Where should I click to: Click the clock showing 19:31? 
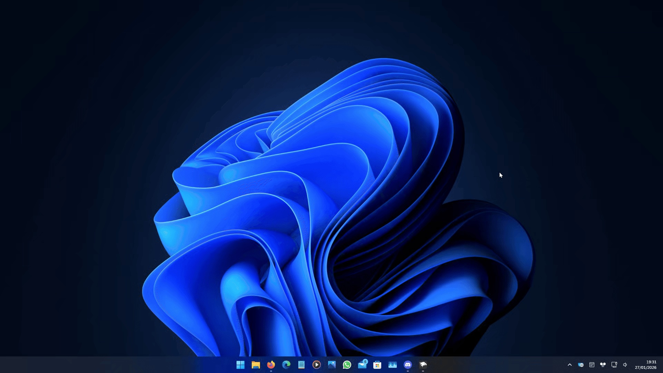[645, 365]
